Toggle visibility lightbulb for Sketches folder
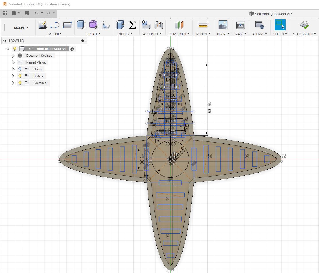This screenshot has height=273, width=319. pyautogui.click(x=20, y=83)
